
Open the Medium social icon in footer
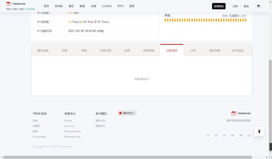224,135
